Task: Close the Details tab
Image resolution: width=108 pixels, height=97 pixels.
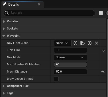Action: coord(39,4)
